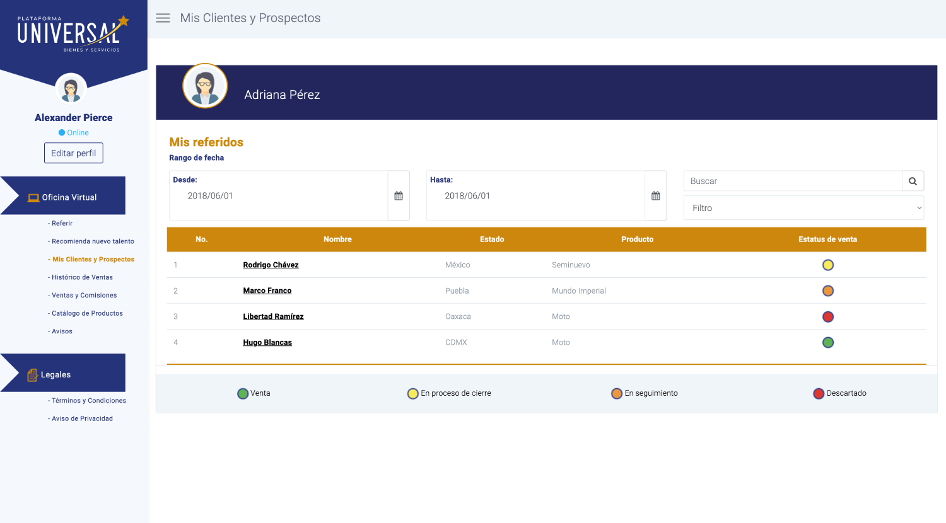
Task: Click the Editar perfil button
Action: (x=74, y=153)
